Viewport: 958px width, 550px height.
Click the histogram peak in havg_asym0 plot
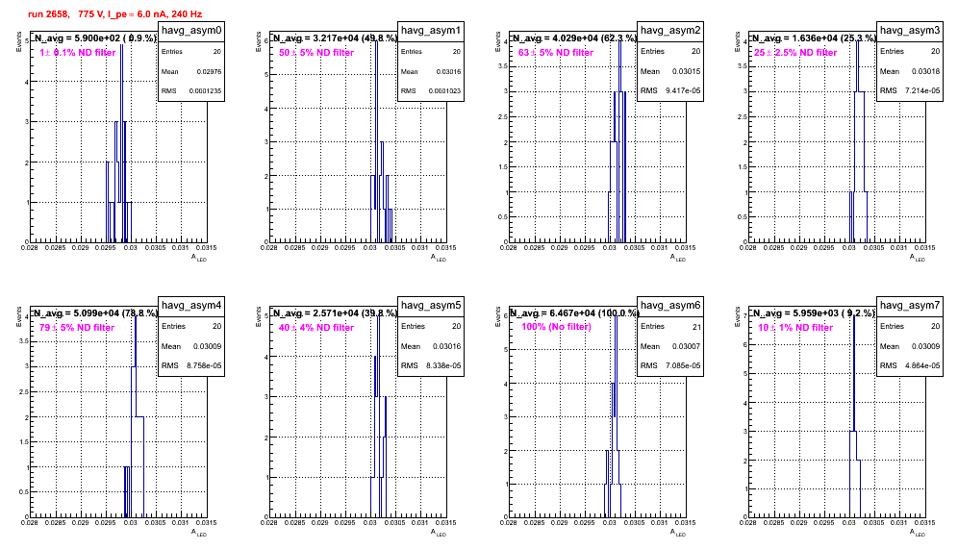pyautogui.click(x=121, y=45)
